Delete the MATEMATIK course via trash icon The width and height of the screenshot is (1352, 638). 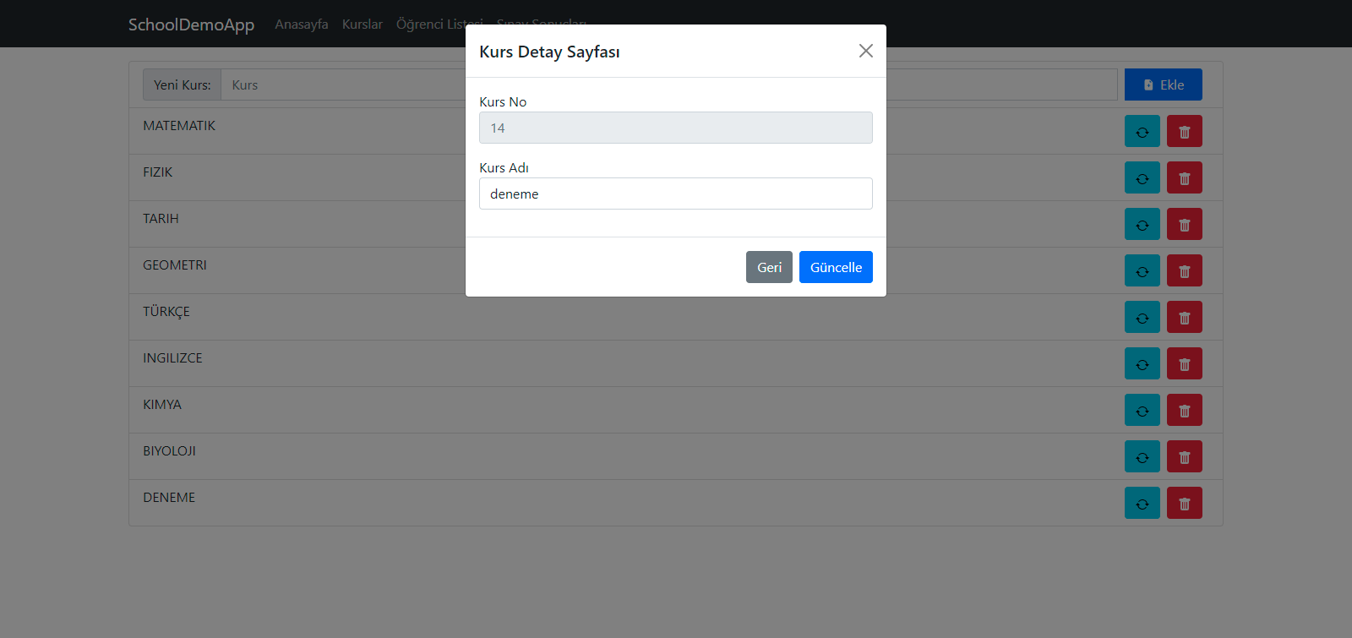1184,131
